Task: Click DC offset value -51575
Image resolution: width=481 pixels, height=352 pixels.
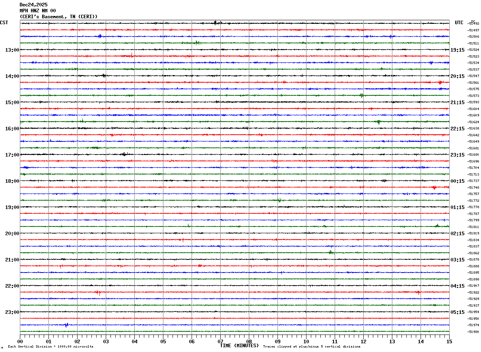Action: click(x=473, y=89)
